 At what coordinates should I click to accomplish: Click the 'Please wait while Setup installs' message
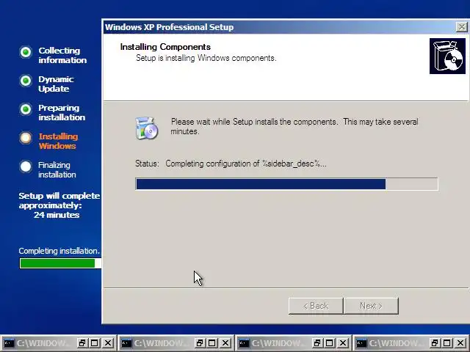[x=294, y=126]
